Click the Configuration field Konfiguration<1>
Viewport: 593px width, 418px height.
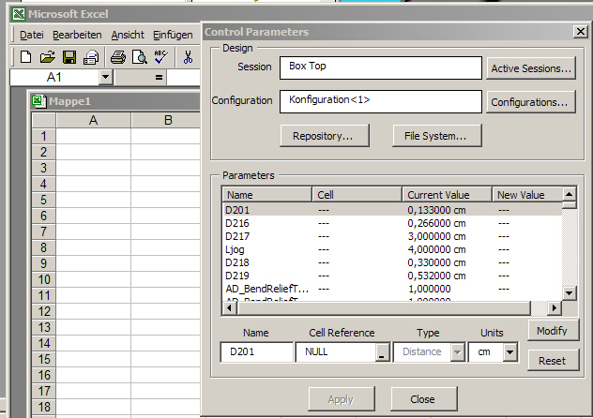pos(380,101)
